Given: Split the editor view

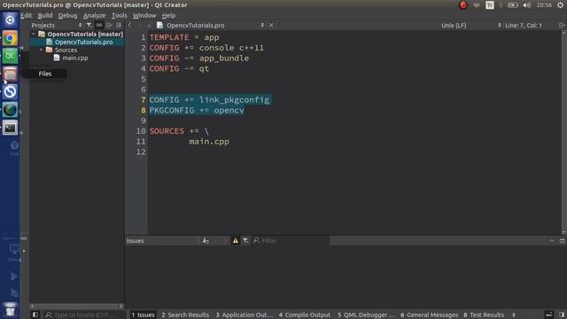Looking at the screenshot, I should tap(562, 26).
